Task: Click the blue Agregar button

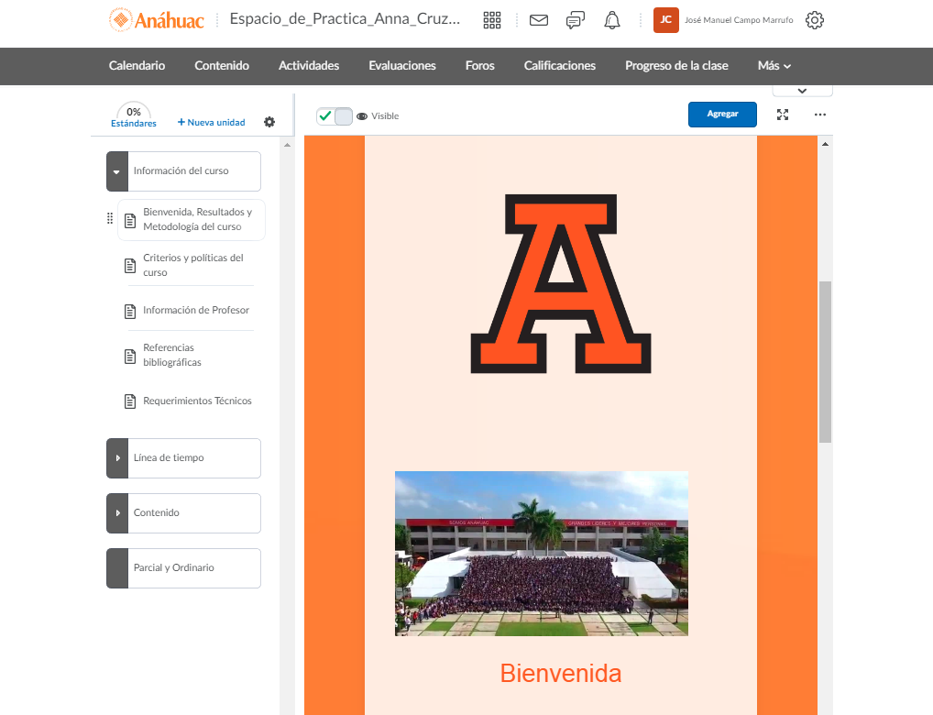Action: pyautogui.click(x=722, y=115)
